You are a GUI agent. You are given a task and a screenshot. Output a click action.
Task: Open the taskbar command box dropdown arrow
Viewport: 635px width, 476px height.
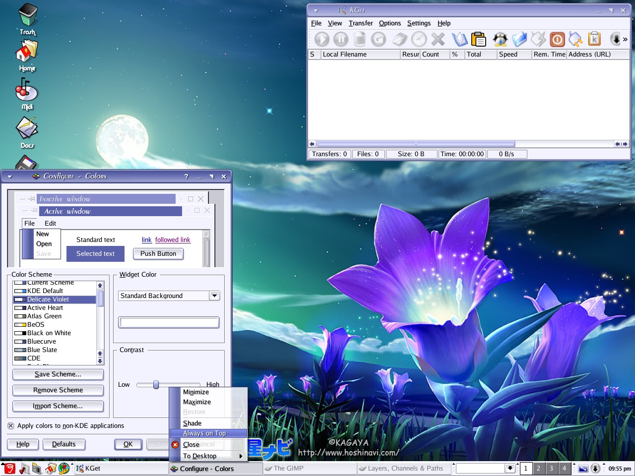[510, 468]
